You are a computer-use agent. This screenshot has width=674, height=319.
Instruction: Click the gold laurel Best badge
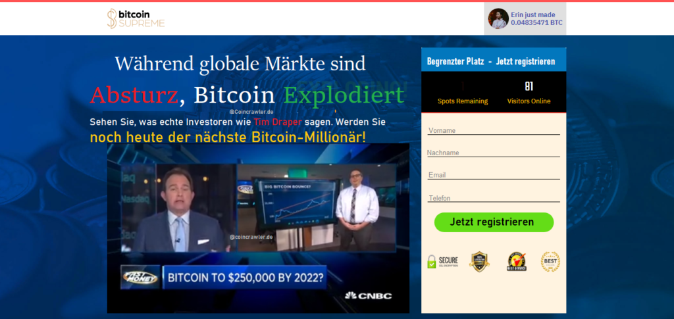[550, 262]
